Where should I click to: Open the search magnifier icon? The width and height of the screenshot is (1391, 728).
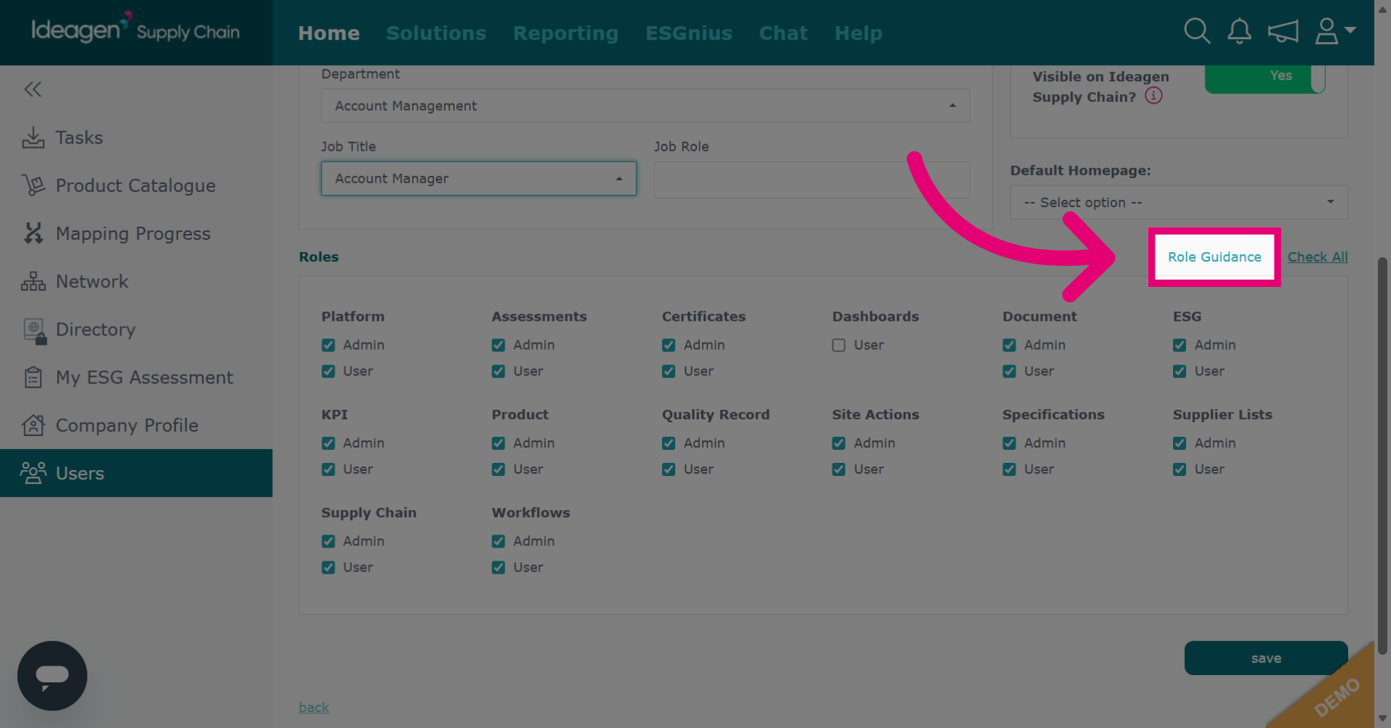1197,31
